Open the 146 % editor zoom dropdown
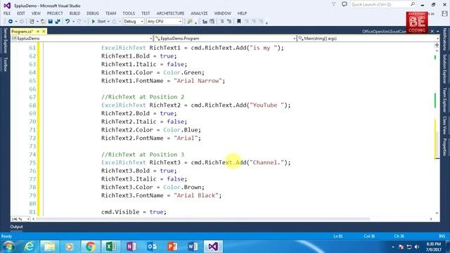Image resolution: width=450 pixels, height=253 pixels. (20, 219)
